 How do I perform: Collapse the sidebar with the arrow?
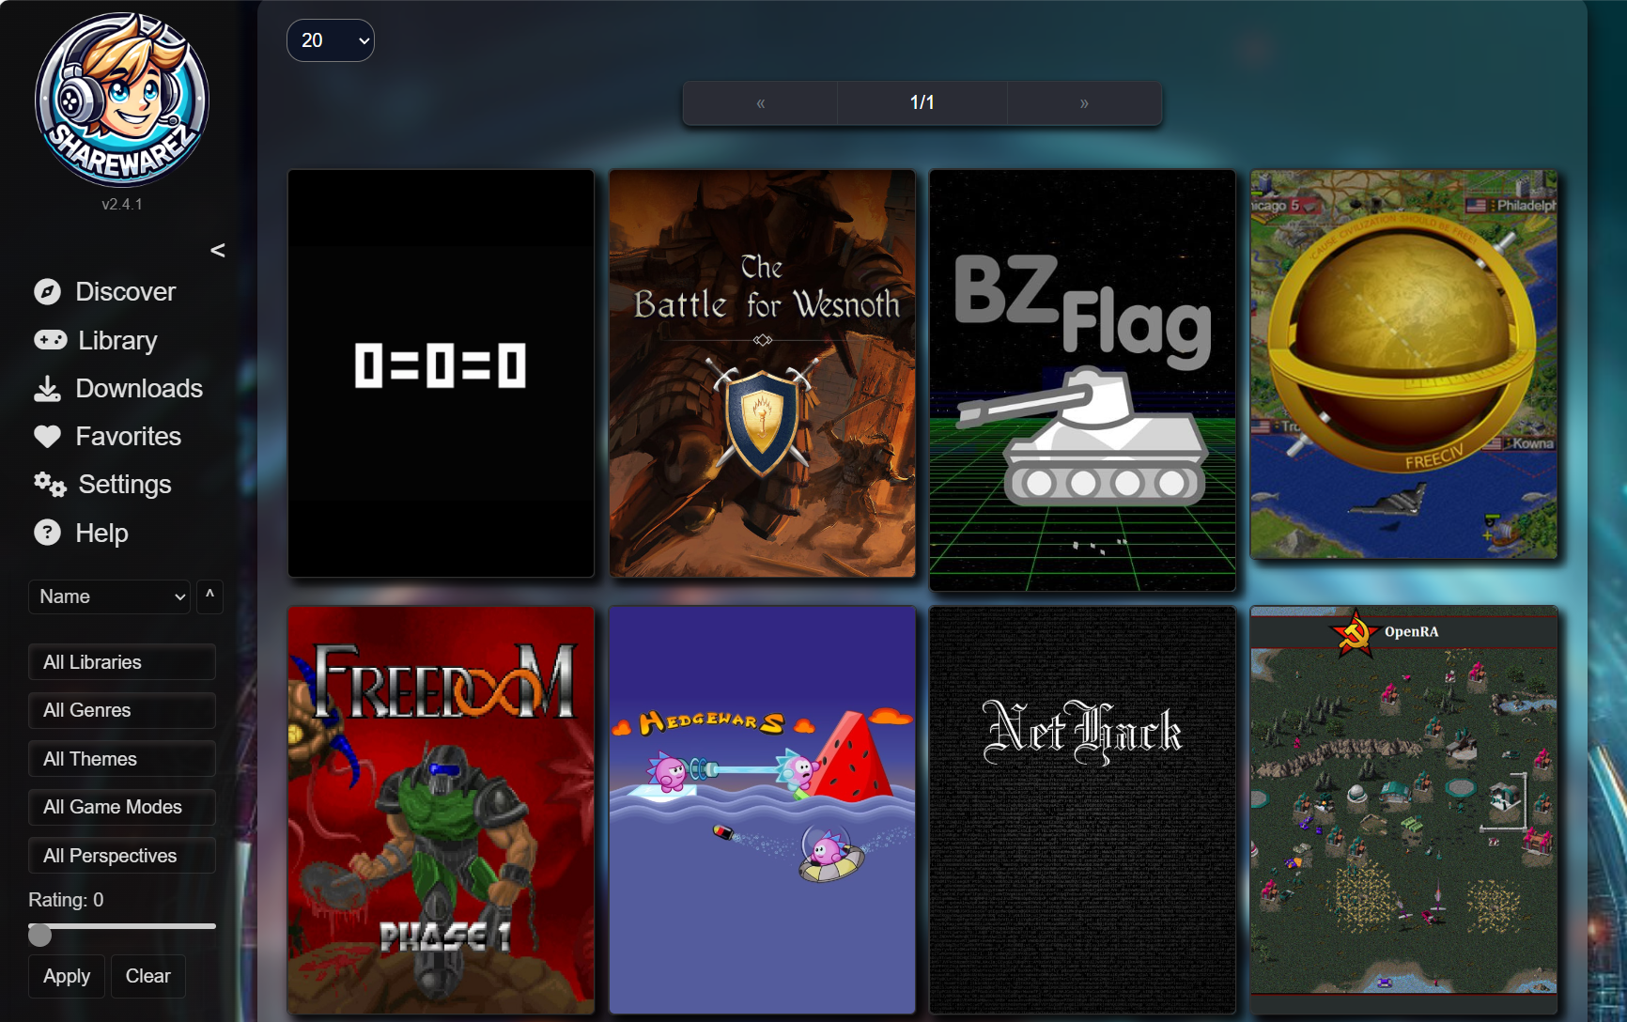pyautogui.click(x=218, y=250)
